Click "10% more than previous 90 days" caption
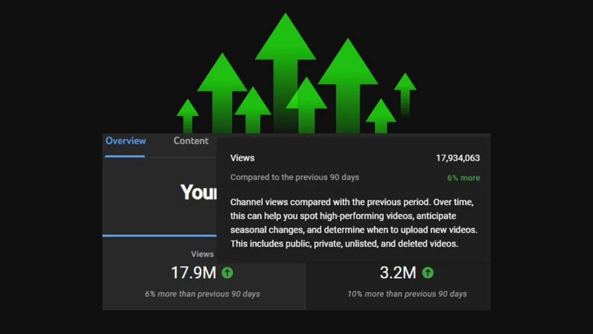The width and height of the screenshot is (593, 334). click(x=407, y=294)
